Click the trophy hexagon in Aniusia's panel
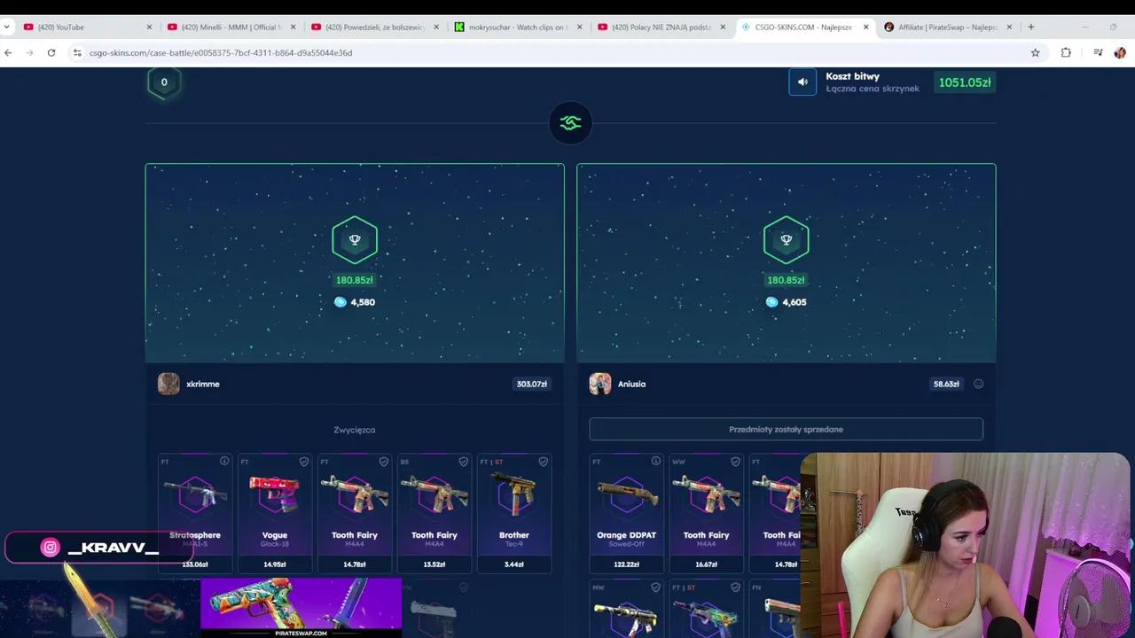 point(786,239)
